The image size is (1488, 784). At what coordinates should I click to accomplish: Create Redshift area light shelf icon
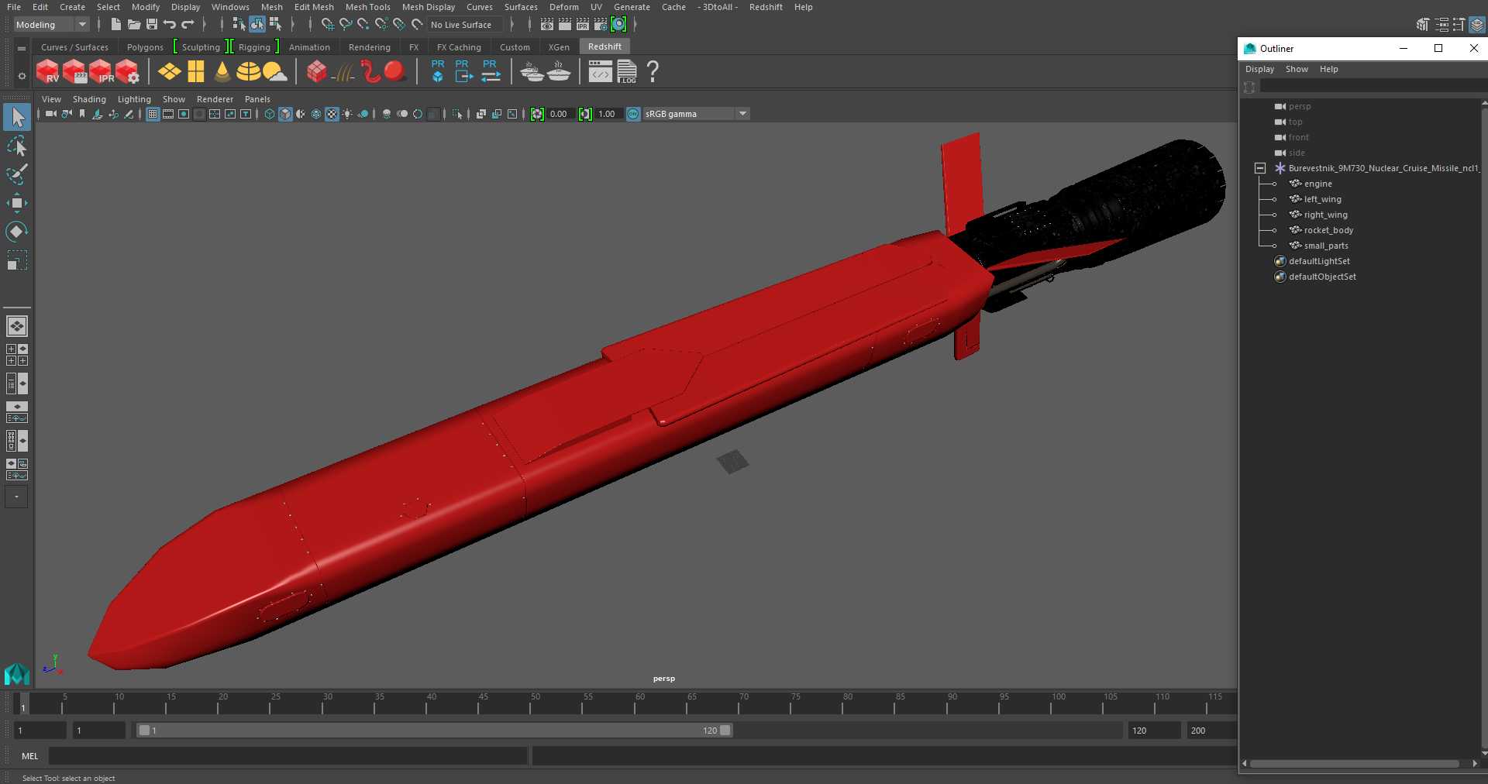tap(170, 72)
